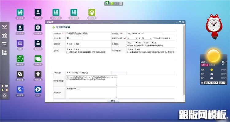Screen dimensions: 230x122
Task: Open the 论坛 forum icon
Action: click(38, 90)
